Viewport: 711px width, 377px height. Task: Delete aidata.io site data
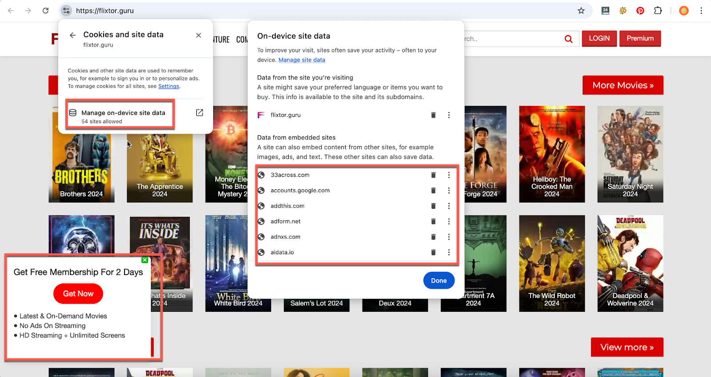[x=433, y=252]
